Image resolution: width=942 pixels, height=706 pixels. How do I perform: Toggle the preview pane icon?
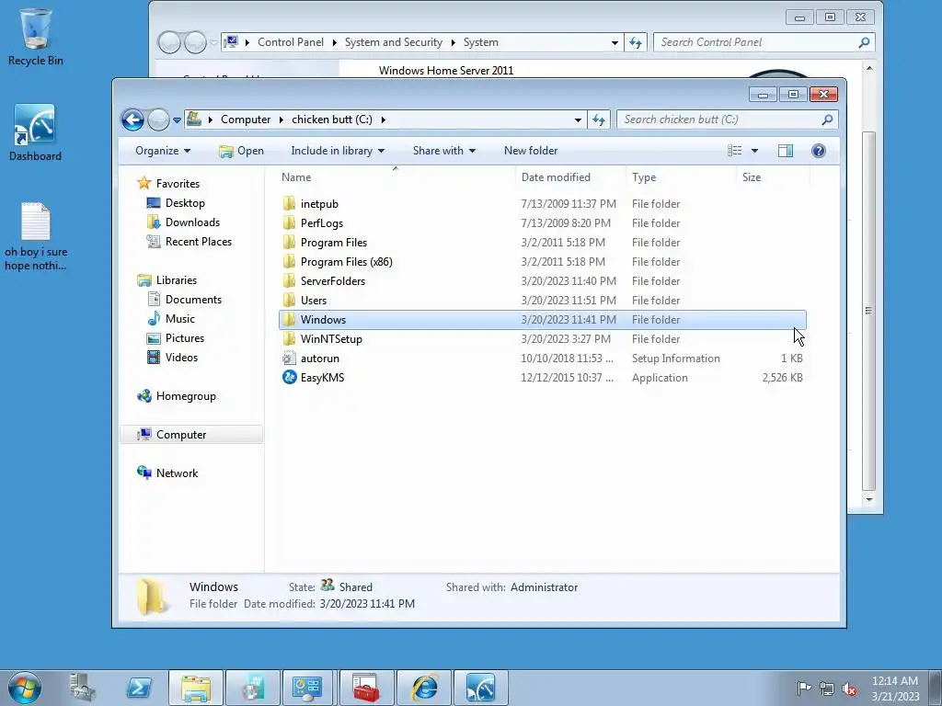pyautogui.click(x=786, y=151)
